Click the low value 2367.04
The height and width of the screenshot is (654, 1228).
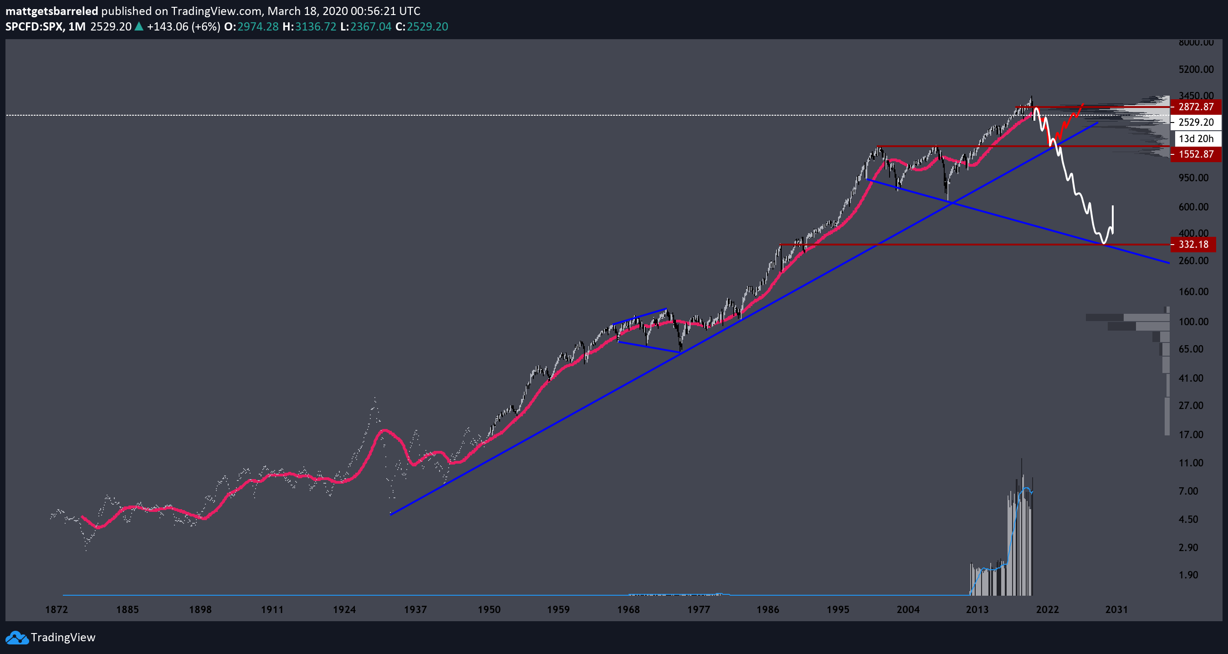371,26
